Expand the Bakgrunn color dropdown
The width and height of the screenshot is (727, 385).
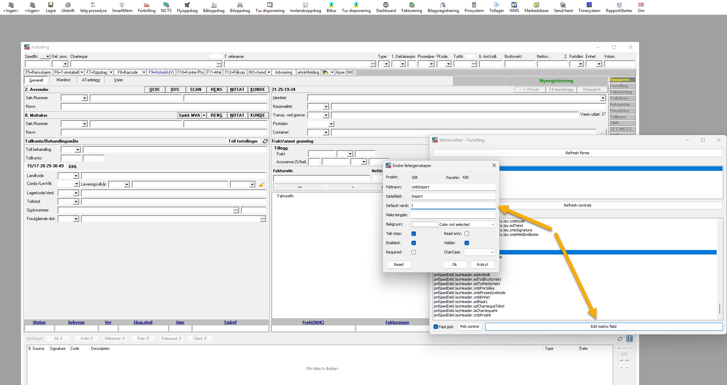[492, 225]
